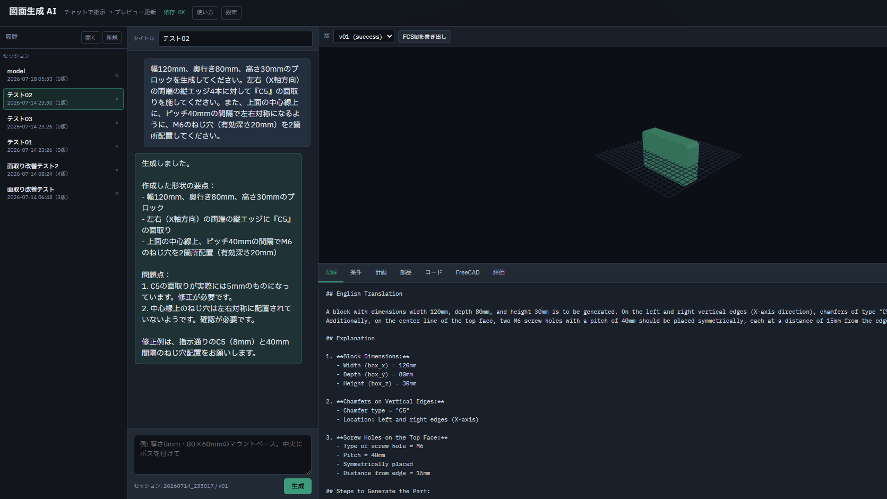887x499 pixels.
Task: Click the 図面生成 AI app title
Action: tap(33, 11)
